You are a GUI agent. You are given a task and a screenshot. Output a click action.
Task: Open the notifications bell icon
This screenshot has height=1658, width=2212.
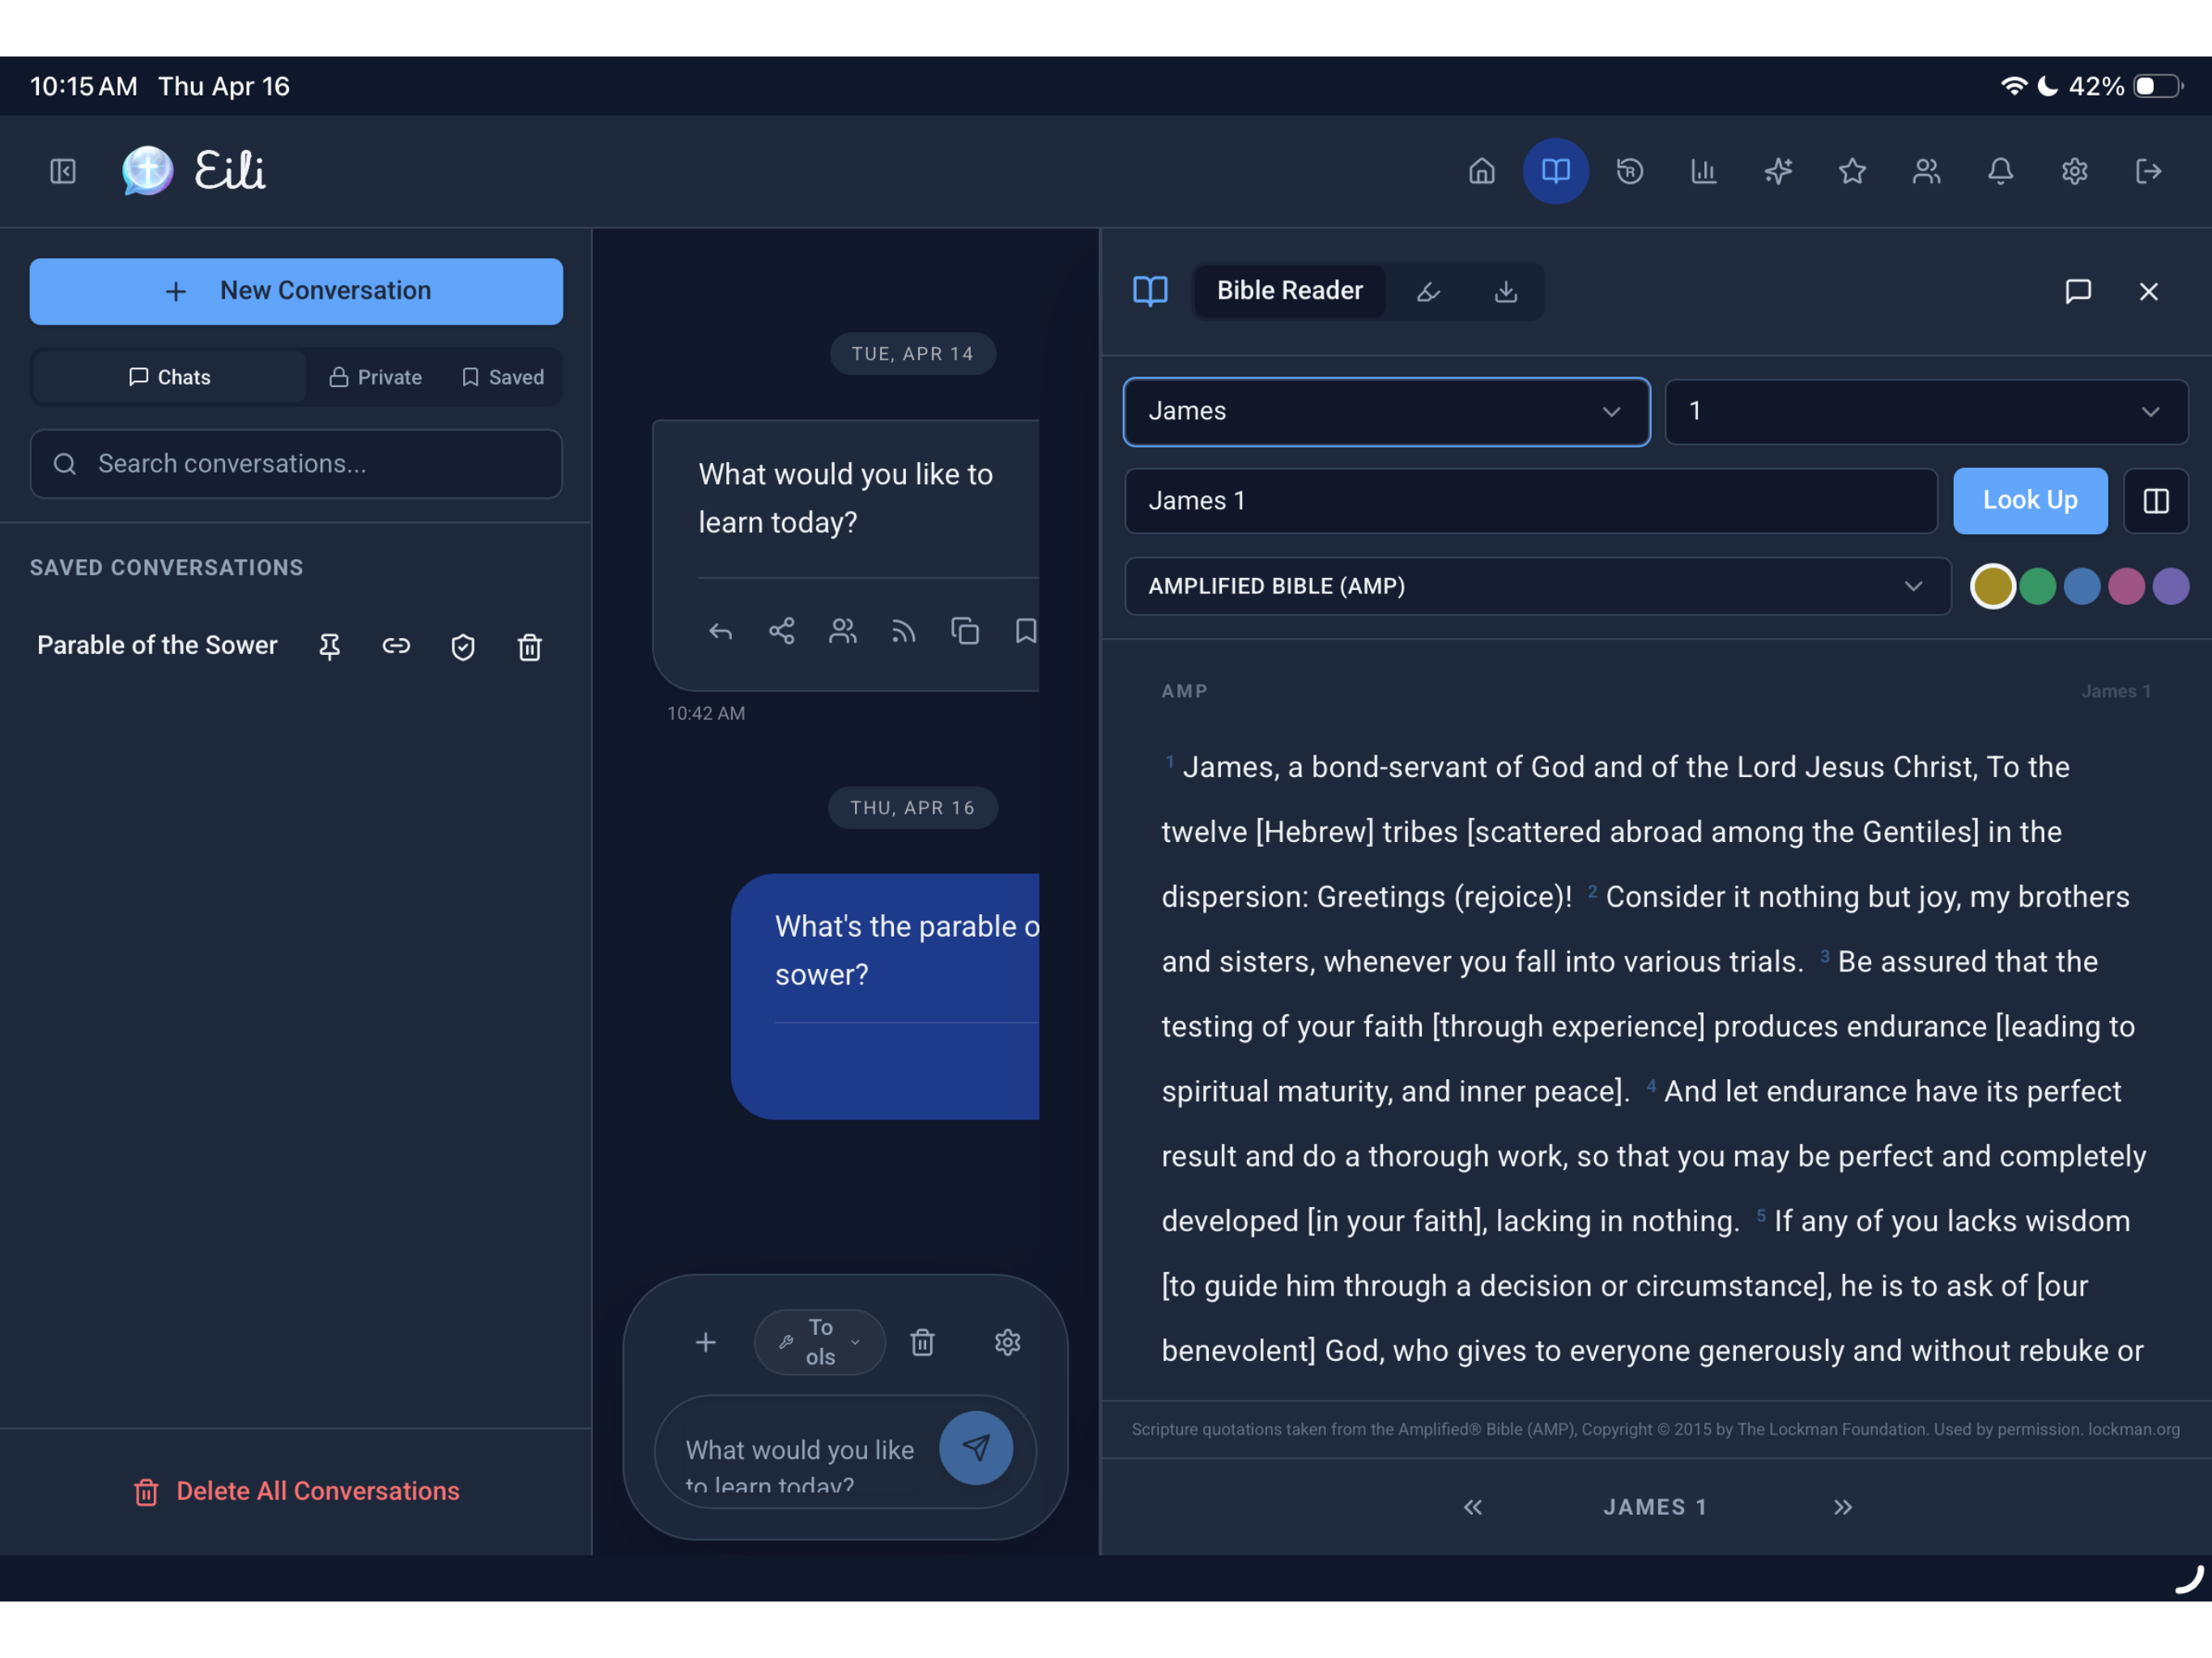pos(2000,171)
